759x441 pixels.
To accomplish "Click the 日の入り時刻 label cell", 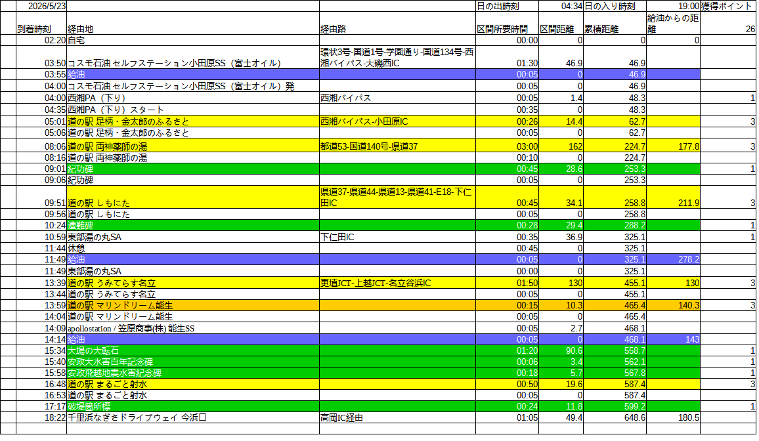I will [615, 6].
